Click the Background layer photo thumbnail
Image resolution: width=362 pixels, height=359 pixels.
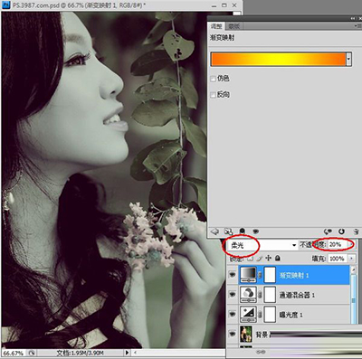tap(246, 334)
